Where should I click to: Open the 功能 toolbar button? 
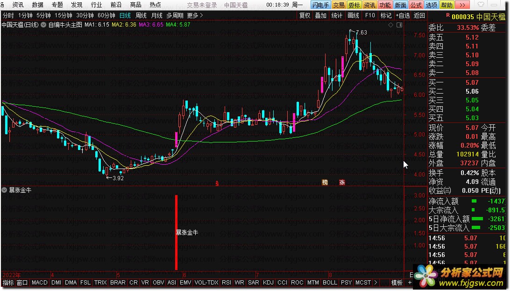click(x=385, y=5)
